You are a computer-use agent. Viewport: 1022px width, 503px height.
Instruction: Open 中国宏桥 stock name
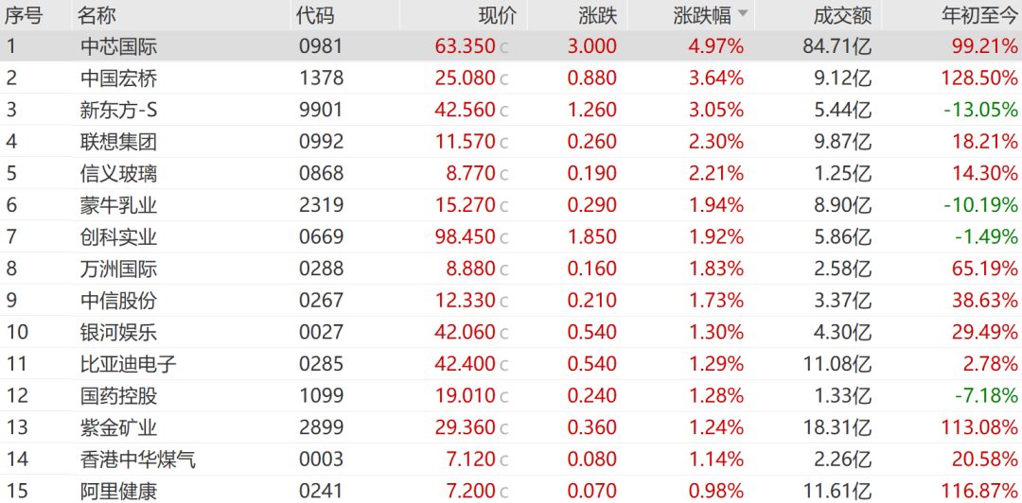tap(118, 78)
